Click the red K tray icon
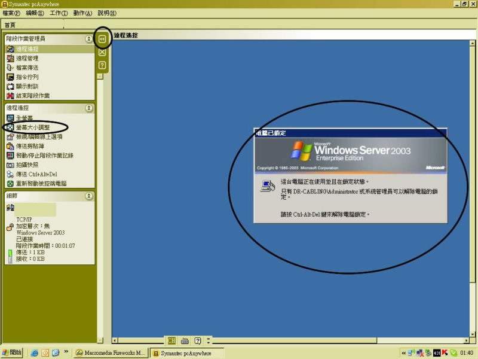The width and height of the screenshot is (478, 359). 445,353
